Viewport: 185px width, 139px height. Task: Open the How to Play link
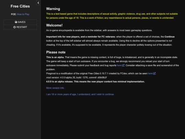point(23,14)
